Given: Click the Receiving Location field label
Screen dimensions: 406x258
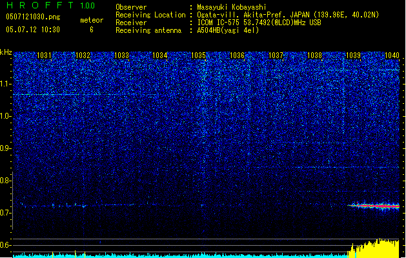Looking at the screenshot, I should [x=150, y=15].
